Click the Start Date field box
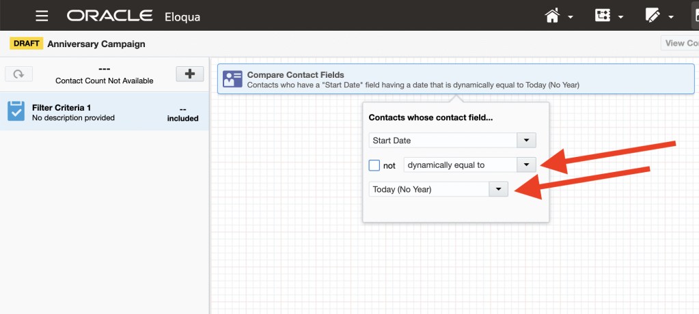The height and width of the screenshot is (314, 699). click(x=443, y=141)
